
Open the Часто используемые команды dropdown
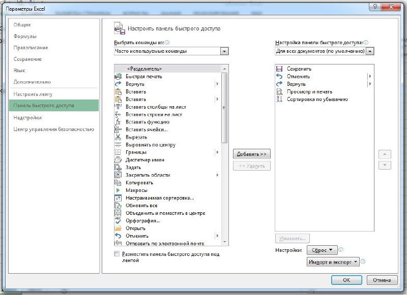tap(224, 51)
